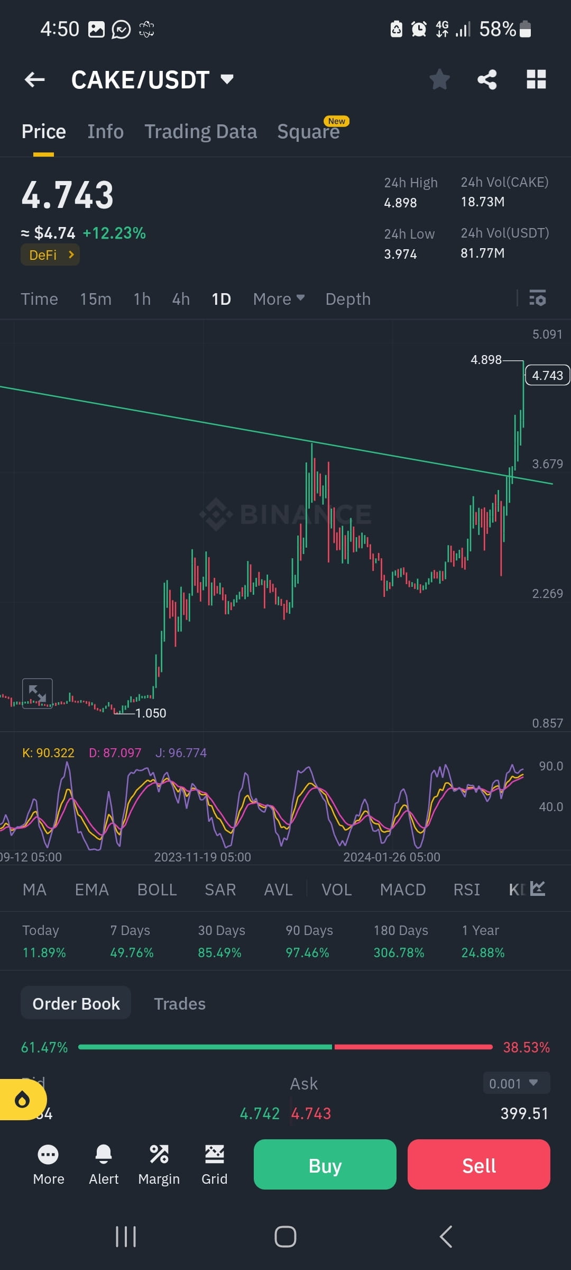This screenshot has height=1270, width=571.
Task: Tap the Messenger notification icon in status bar
Action: [x=121, y=29]
